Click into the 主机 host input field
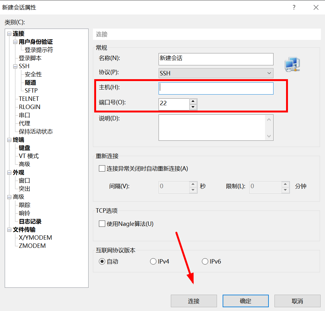 coord(216,88)
